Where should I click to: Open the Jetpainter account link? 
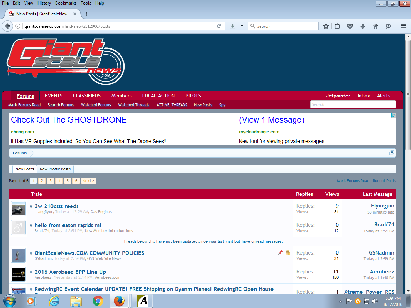click(x=338, y=96)
